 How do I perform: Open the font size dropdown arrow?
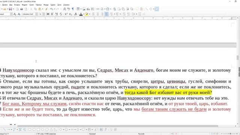(43, 14)
